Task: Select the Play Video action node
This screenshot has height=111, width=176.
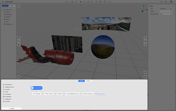Action: tap(36, 94)
